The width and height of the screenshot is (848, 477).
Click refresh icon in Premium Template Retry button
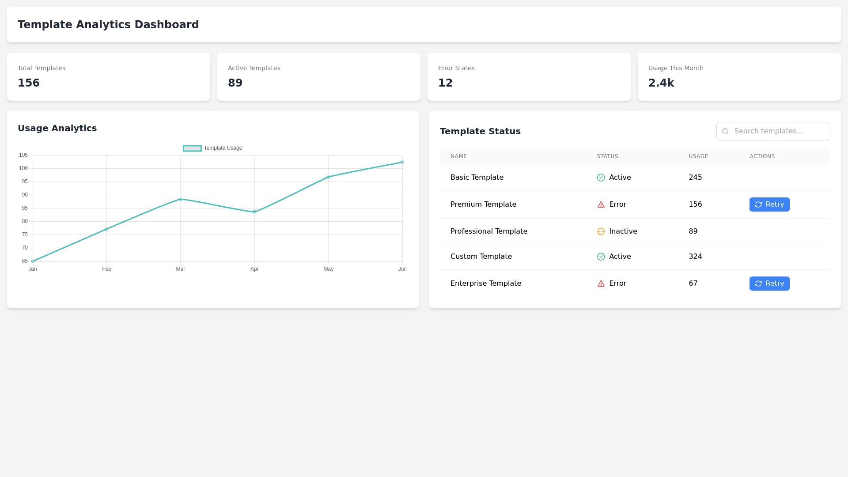tap(758, 204)
